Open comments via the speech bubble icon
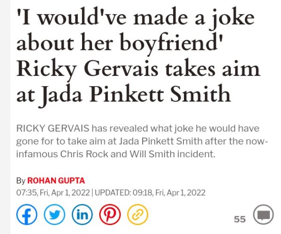This screenshot has height=234, width=281. coord(264,214)
